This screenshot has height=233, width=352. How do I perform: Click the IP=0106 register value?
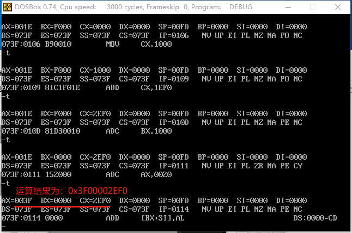pos(174,35)
